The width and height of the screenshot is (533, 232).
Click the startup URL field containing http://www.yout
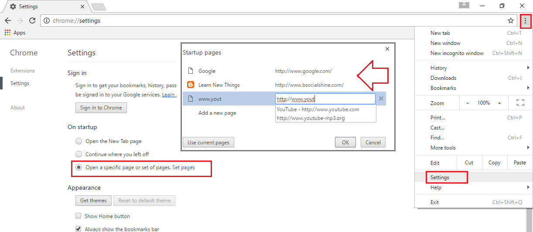(325, 99)
